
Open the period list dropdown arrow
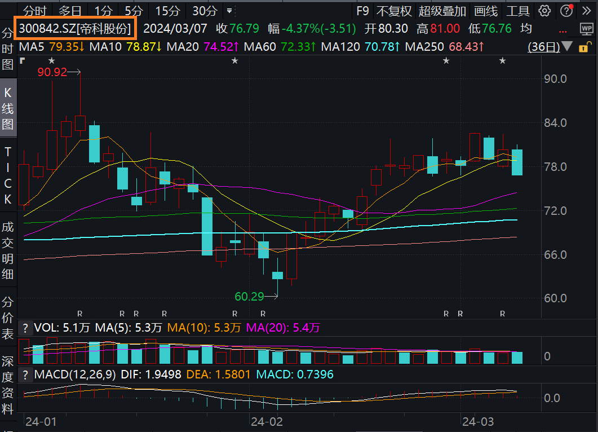[x=229, y=11]
